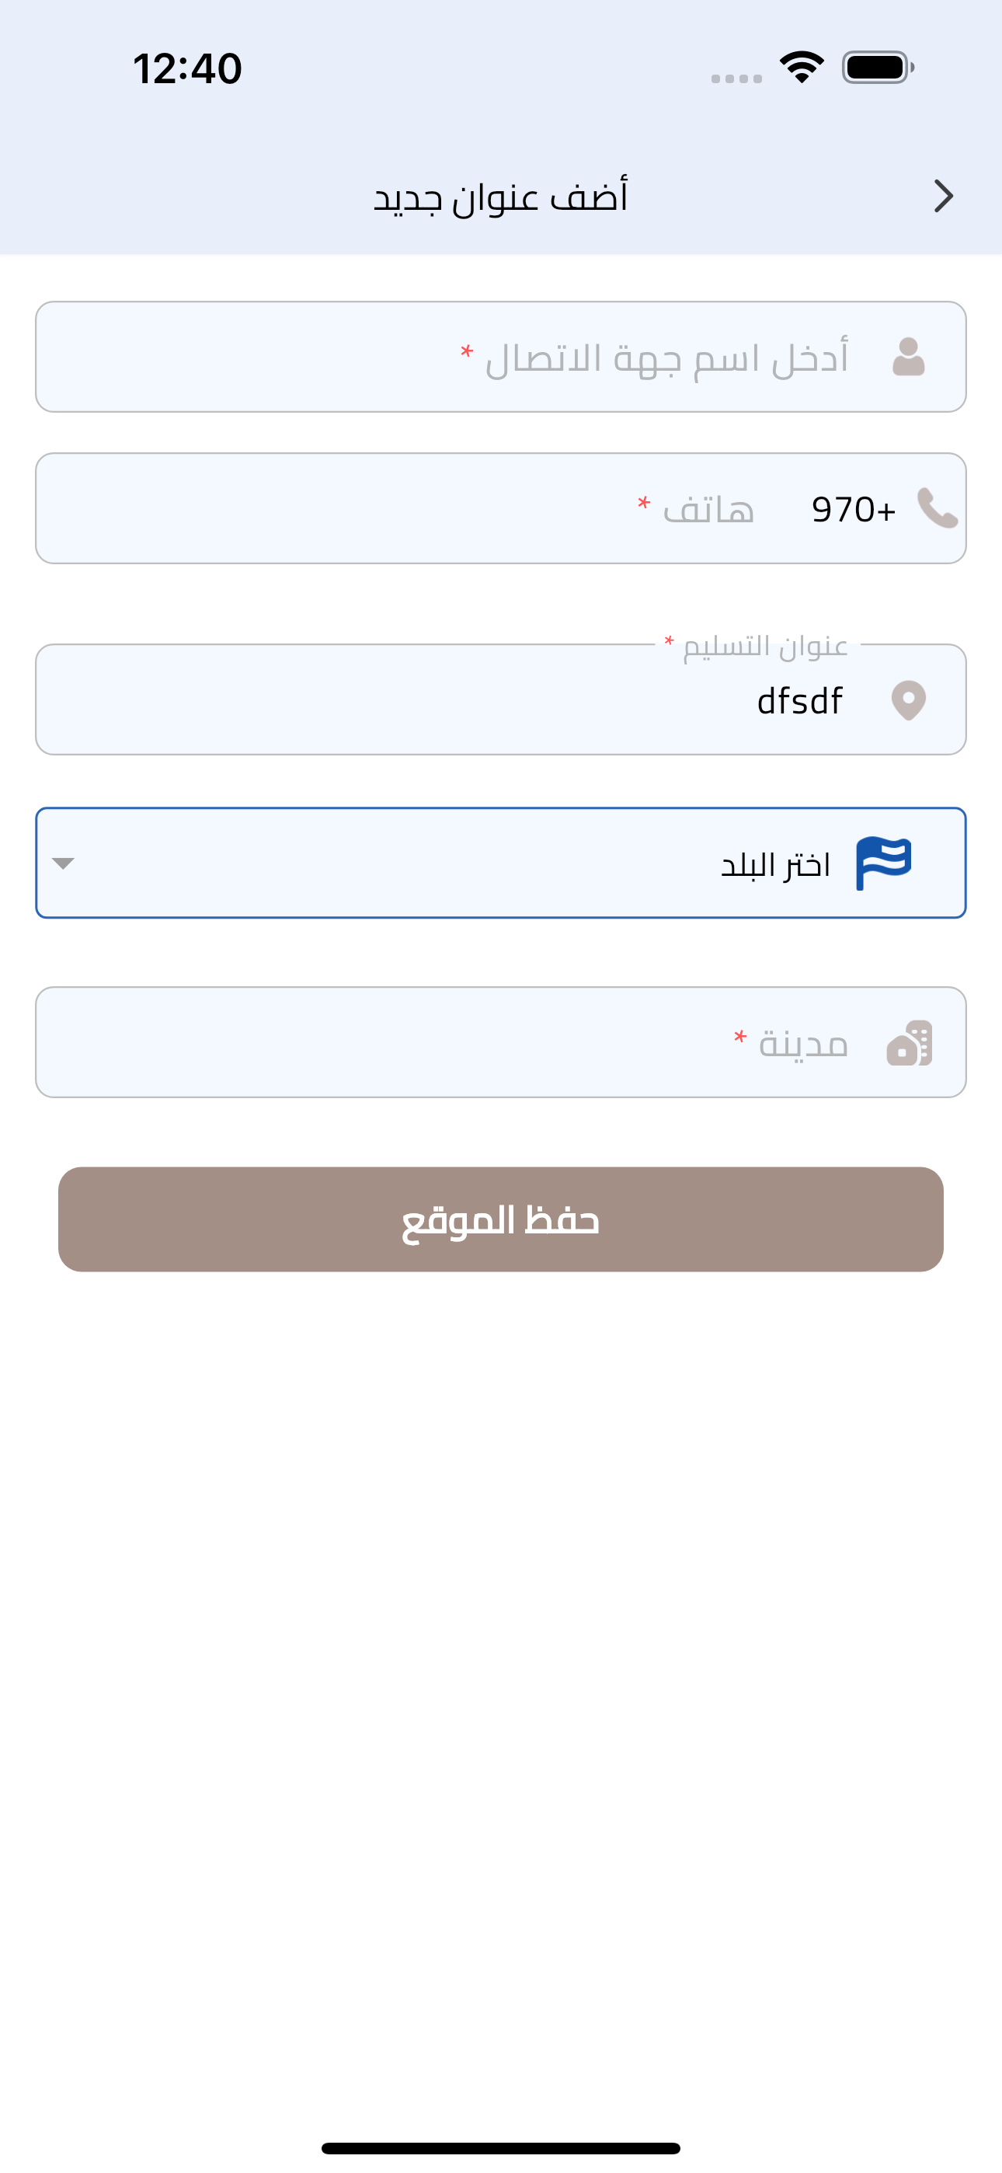
Task: Click the أضف عنوان جديد page title
Action: [501, 197]
